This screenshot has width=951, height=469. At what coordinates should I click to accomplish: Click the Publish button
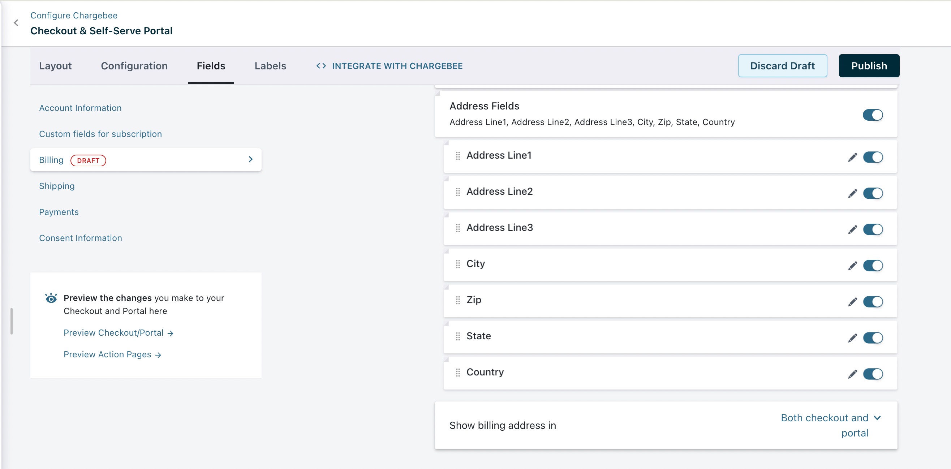[869, 66]
